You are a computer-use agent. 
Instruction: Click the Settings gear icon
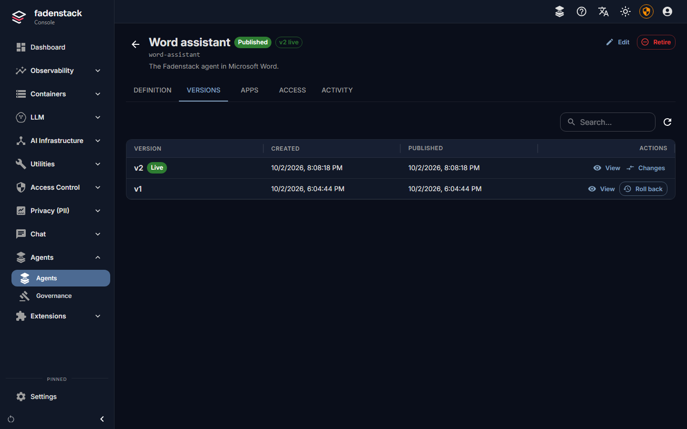click(21, 397)
